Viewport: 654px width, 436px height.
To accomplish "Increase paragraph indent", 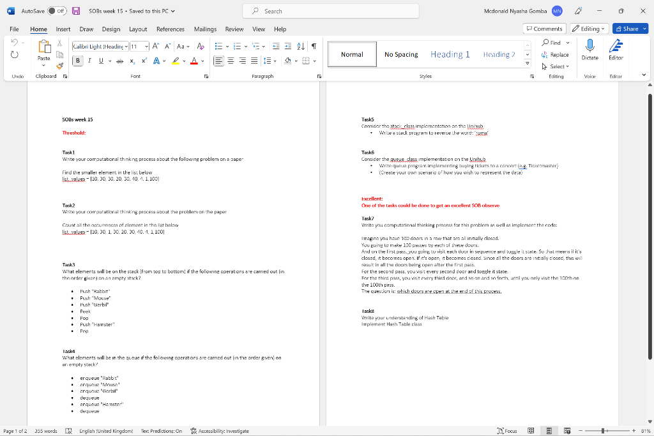I will [288, 46].
